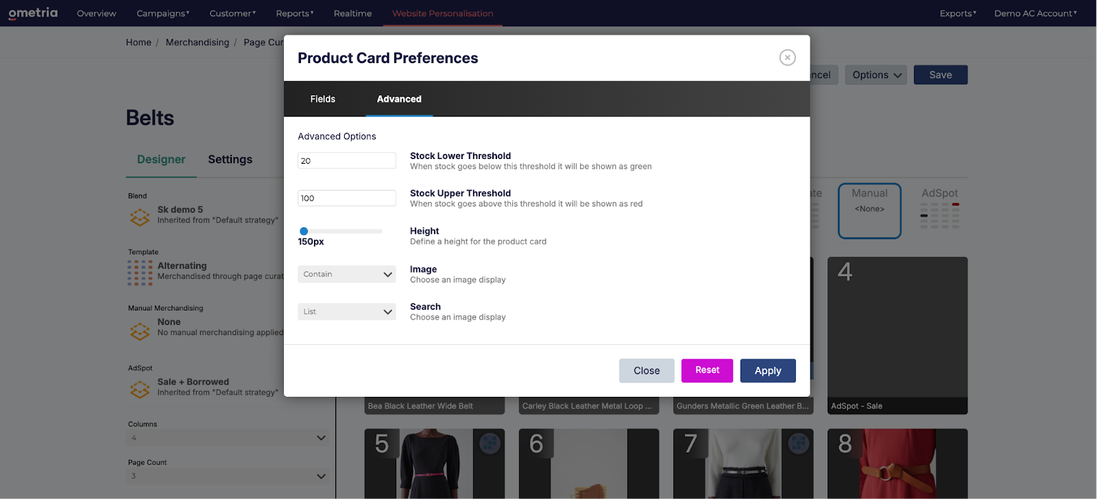Click the badge icon on product 7
Screen dimensions: 1097x499
[798, 443]
